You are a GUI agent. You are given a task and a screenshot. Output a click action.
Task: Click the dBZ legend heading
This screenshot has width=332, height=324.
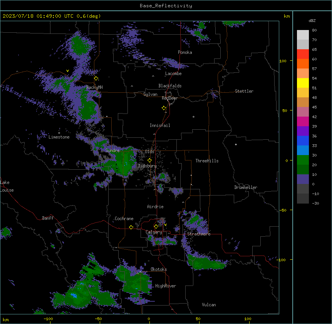coord(312,20)
